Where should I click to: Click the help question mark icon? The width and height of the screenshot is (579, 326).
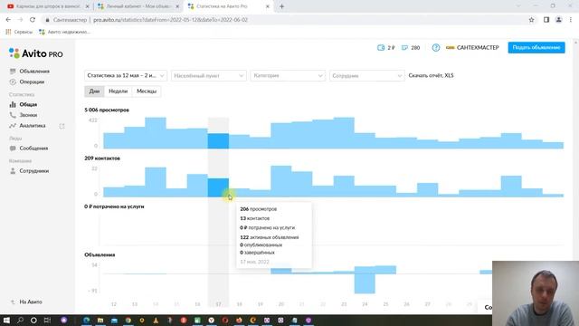coord(436,48)
